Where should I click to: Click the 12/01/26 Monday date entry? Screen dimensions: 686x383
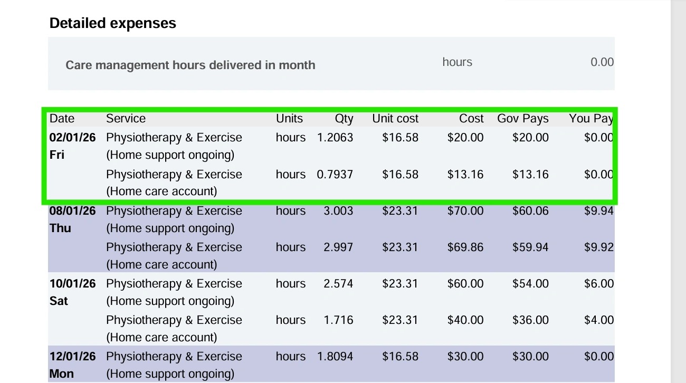(x=72, y=365)
